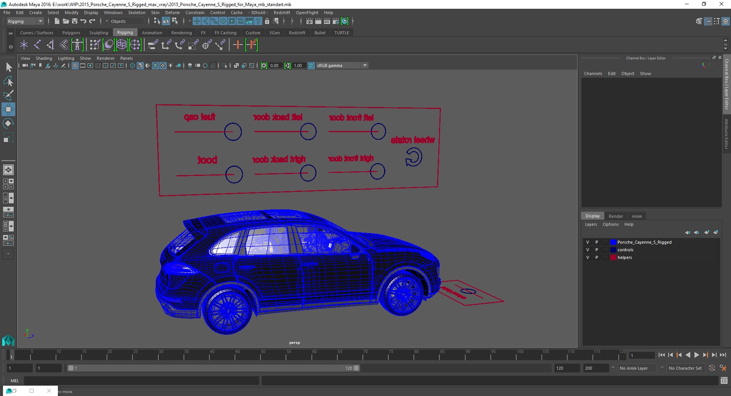The width and height of the screenshot is (731, 396).
Task: Activate the Lasso Select tool
Action: (8, 81)
